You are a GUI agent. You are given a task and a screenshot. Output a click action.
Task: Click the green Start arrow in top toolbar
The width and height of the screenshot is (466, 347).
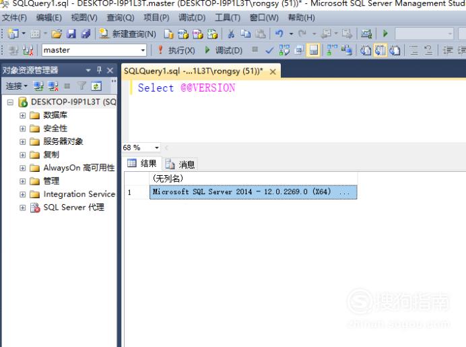click(x=385, y=34)
